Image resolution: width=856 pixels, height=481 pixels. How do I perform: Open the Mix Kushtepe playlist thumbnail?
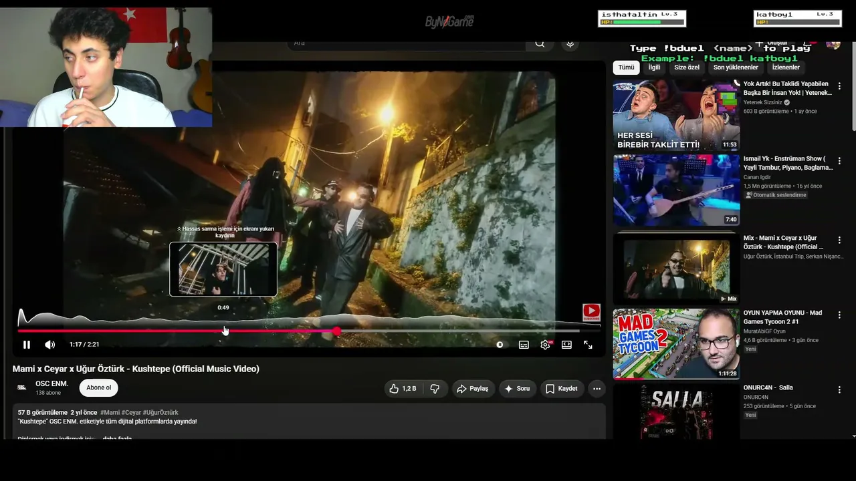coord(676,269)
